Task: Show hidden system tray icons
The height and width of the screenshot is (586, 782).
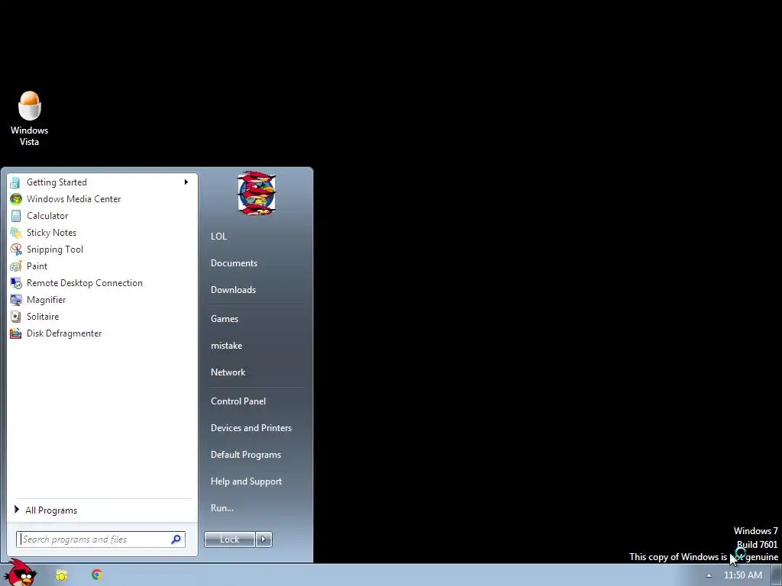Action: click(709, 575)
